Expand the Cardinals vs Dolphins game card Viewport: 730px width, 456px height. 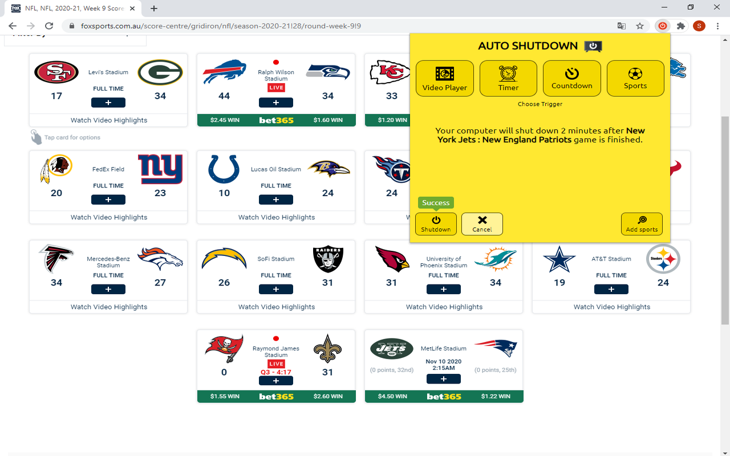point(444,289)
